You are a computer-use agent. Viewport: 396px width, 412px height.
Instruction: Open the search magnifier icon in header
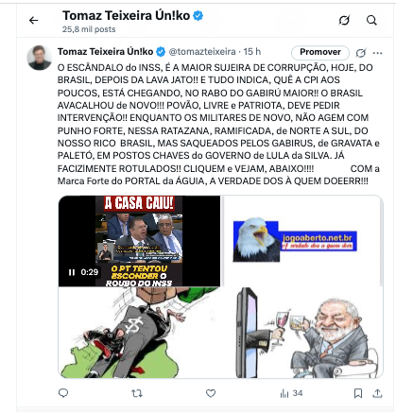coord(371,21)
